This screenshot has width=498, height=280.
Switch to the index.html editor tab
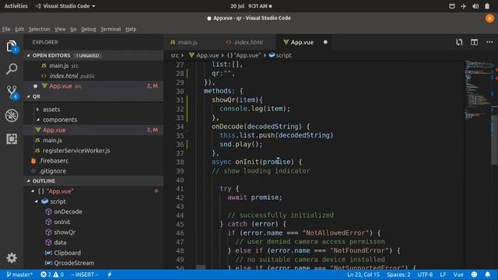(248, 42)
